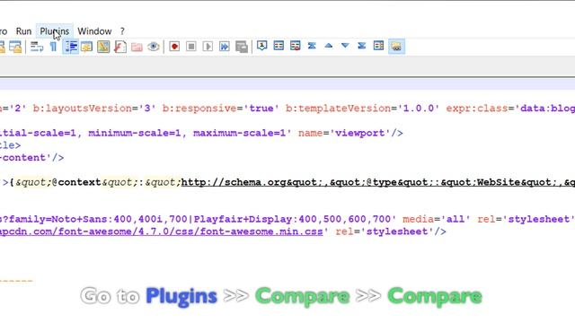Play back recorded macro icon

[208, 47]
